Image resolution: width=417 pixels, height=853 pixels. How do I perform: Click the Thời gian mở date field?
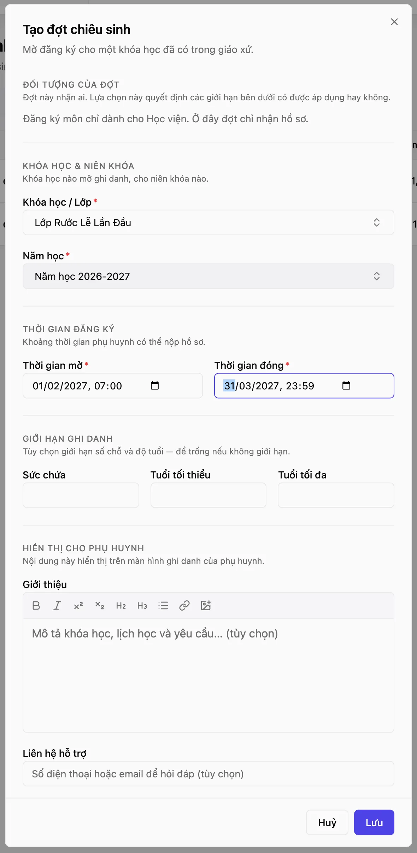[113, 386]
